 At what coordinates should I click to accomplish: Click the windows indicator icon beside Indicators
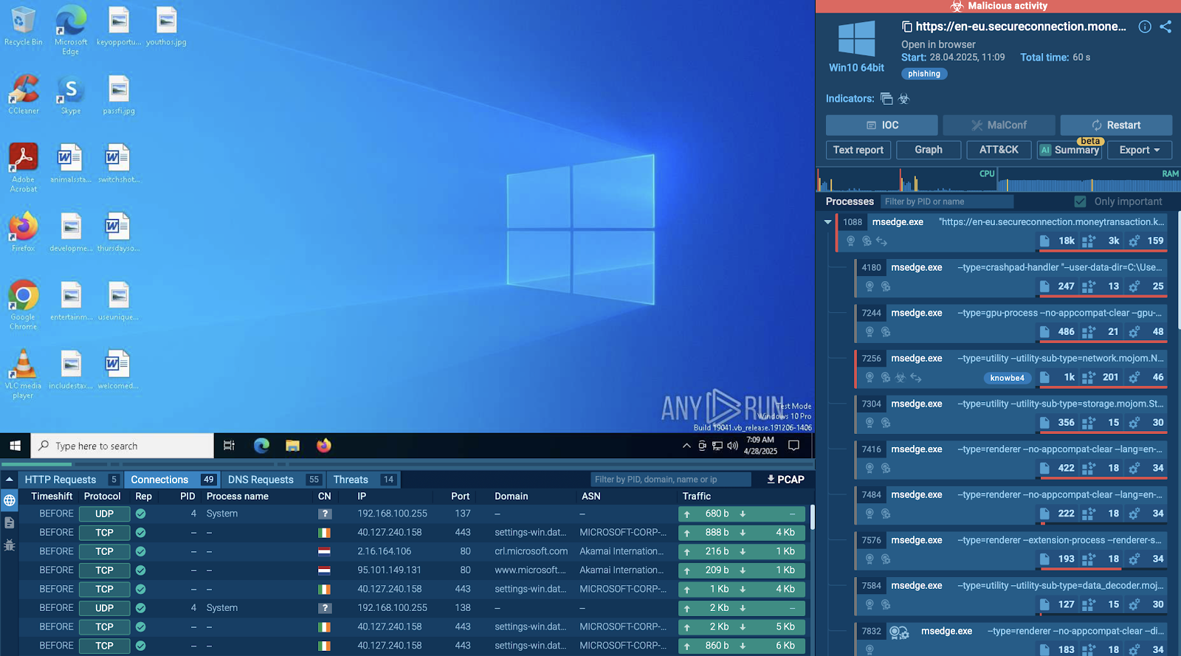tap(886, 99)
